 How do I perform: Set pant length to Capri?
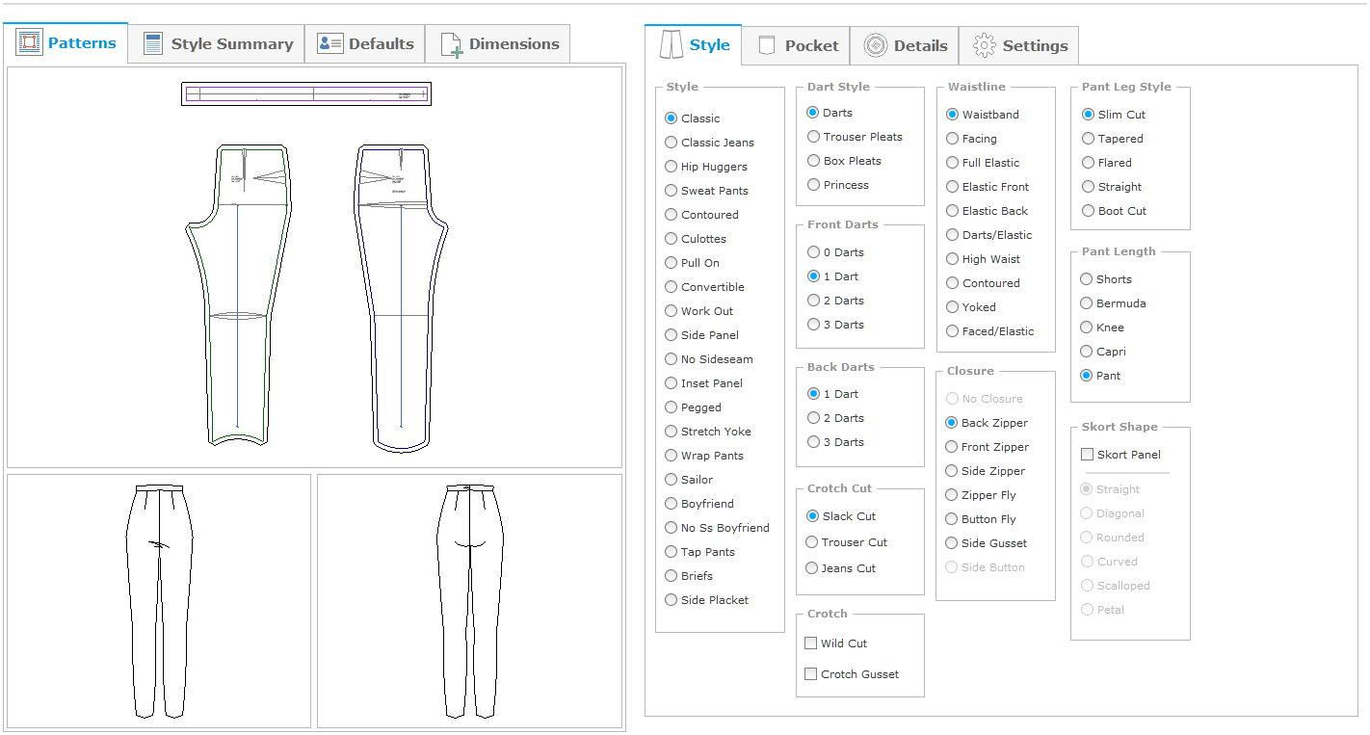1088,352
